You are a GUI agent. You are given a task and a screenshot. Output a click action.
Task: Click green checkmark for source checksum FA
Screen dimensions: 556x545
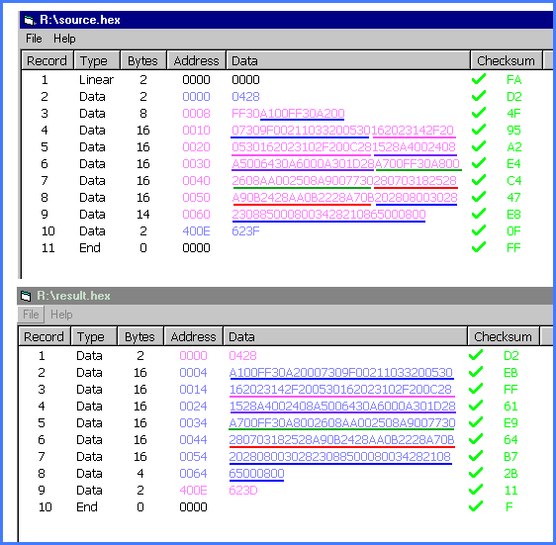tap(479, 79)
